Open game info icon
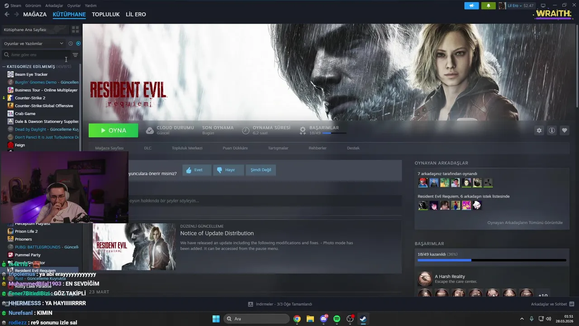Image resolution: width=579 pixels, height=326 pixels. (552, 130)
